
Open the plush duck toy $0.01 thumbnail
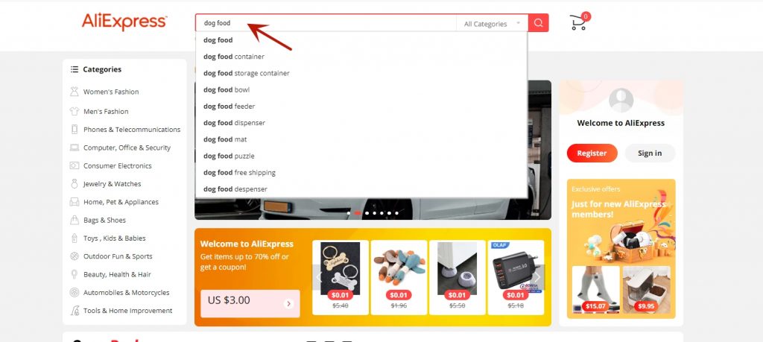[399, 277]
